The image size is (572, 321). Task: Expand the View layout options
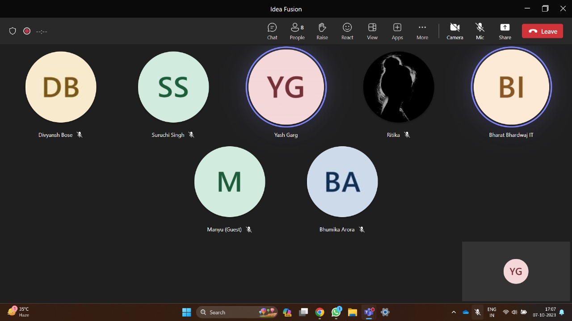[372, 31]
